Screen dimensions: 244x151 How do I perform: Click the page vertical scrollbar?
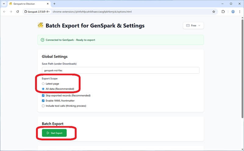(242, 68)
